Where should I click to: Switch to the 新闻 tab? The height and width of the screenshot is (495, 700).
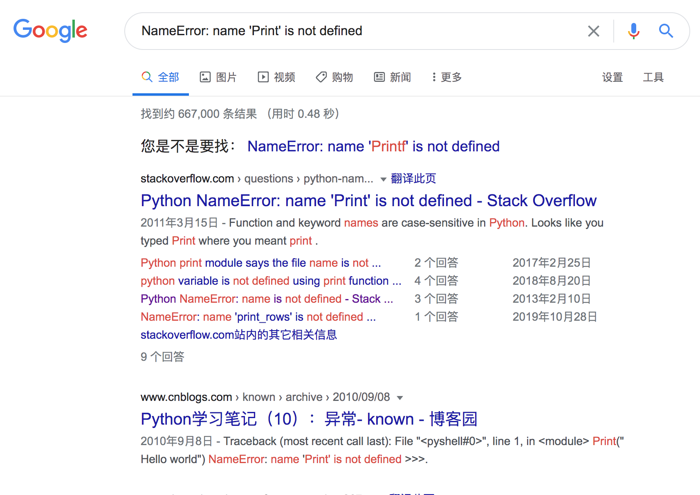pos(393,77)
